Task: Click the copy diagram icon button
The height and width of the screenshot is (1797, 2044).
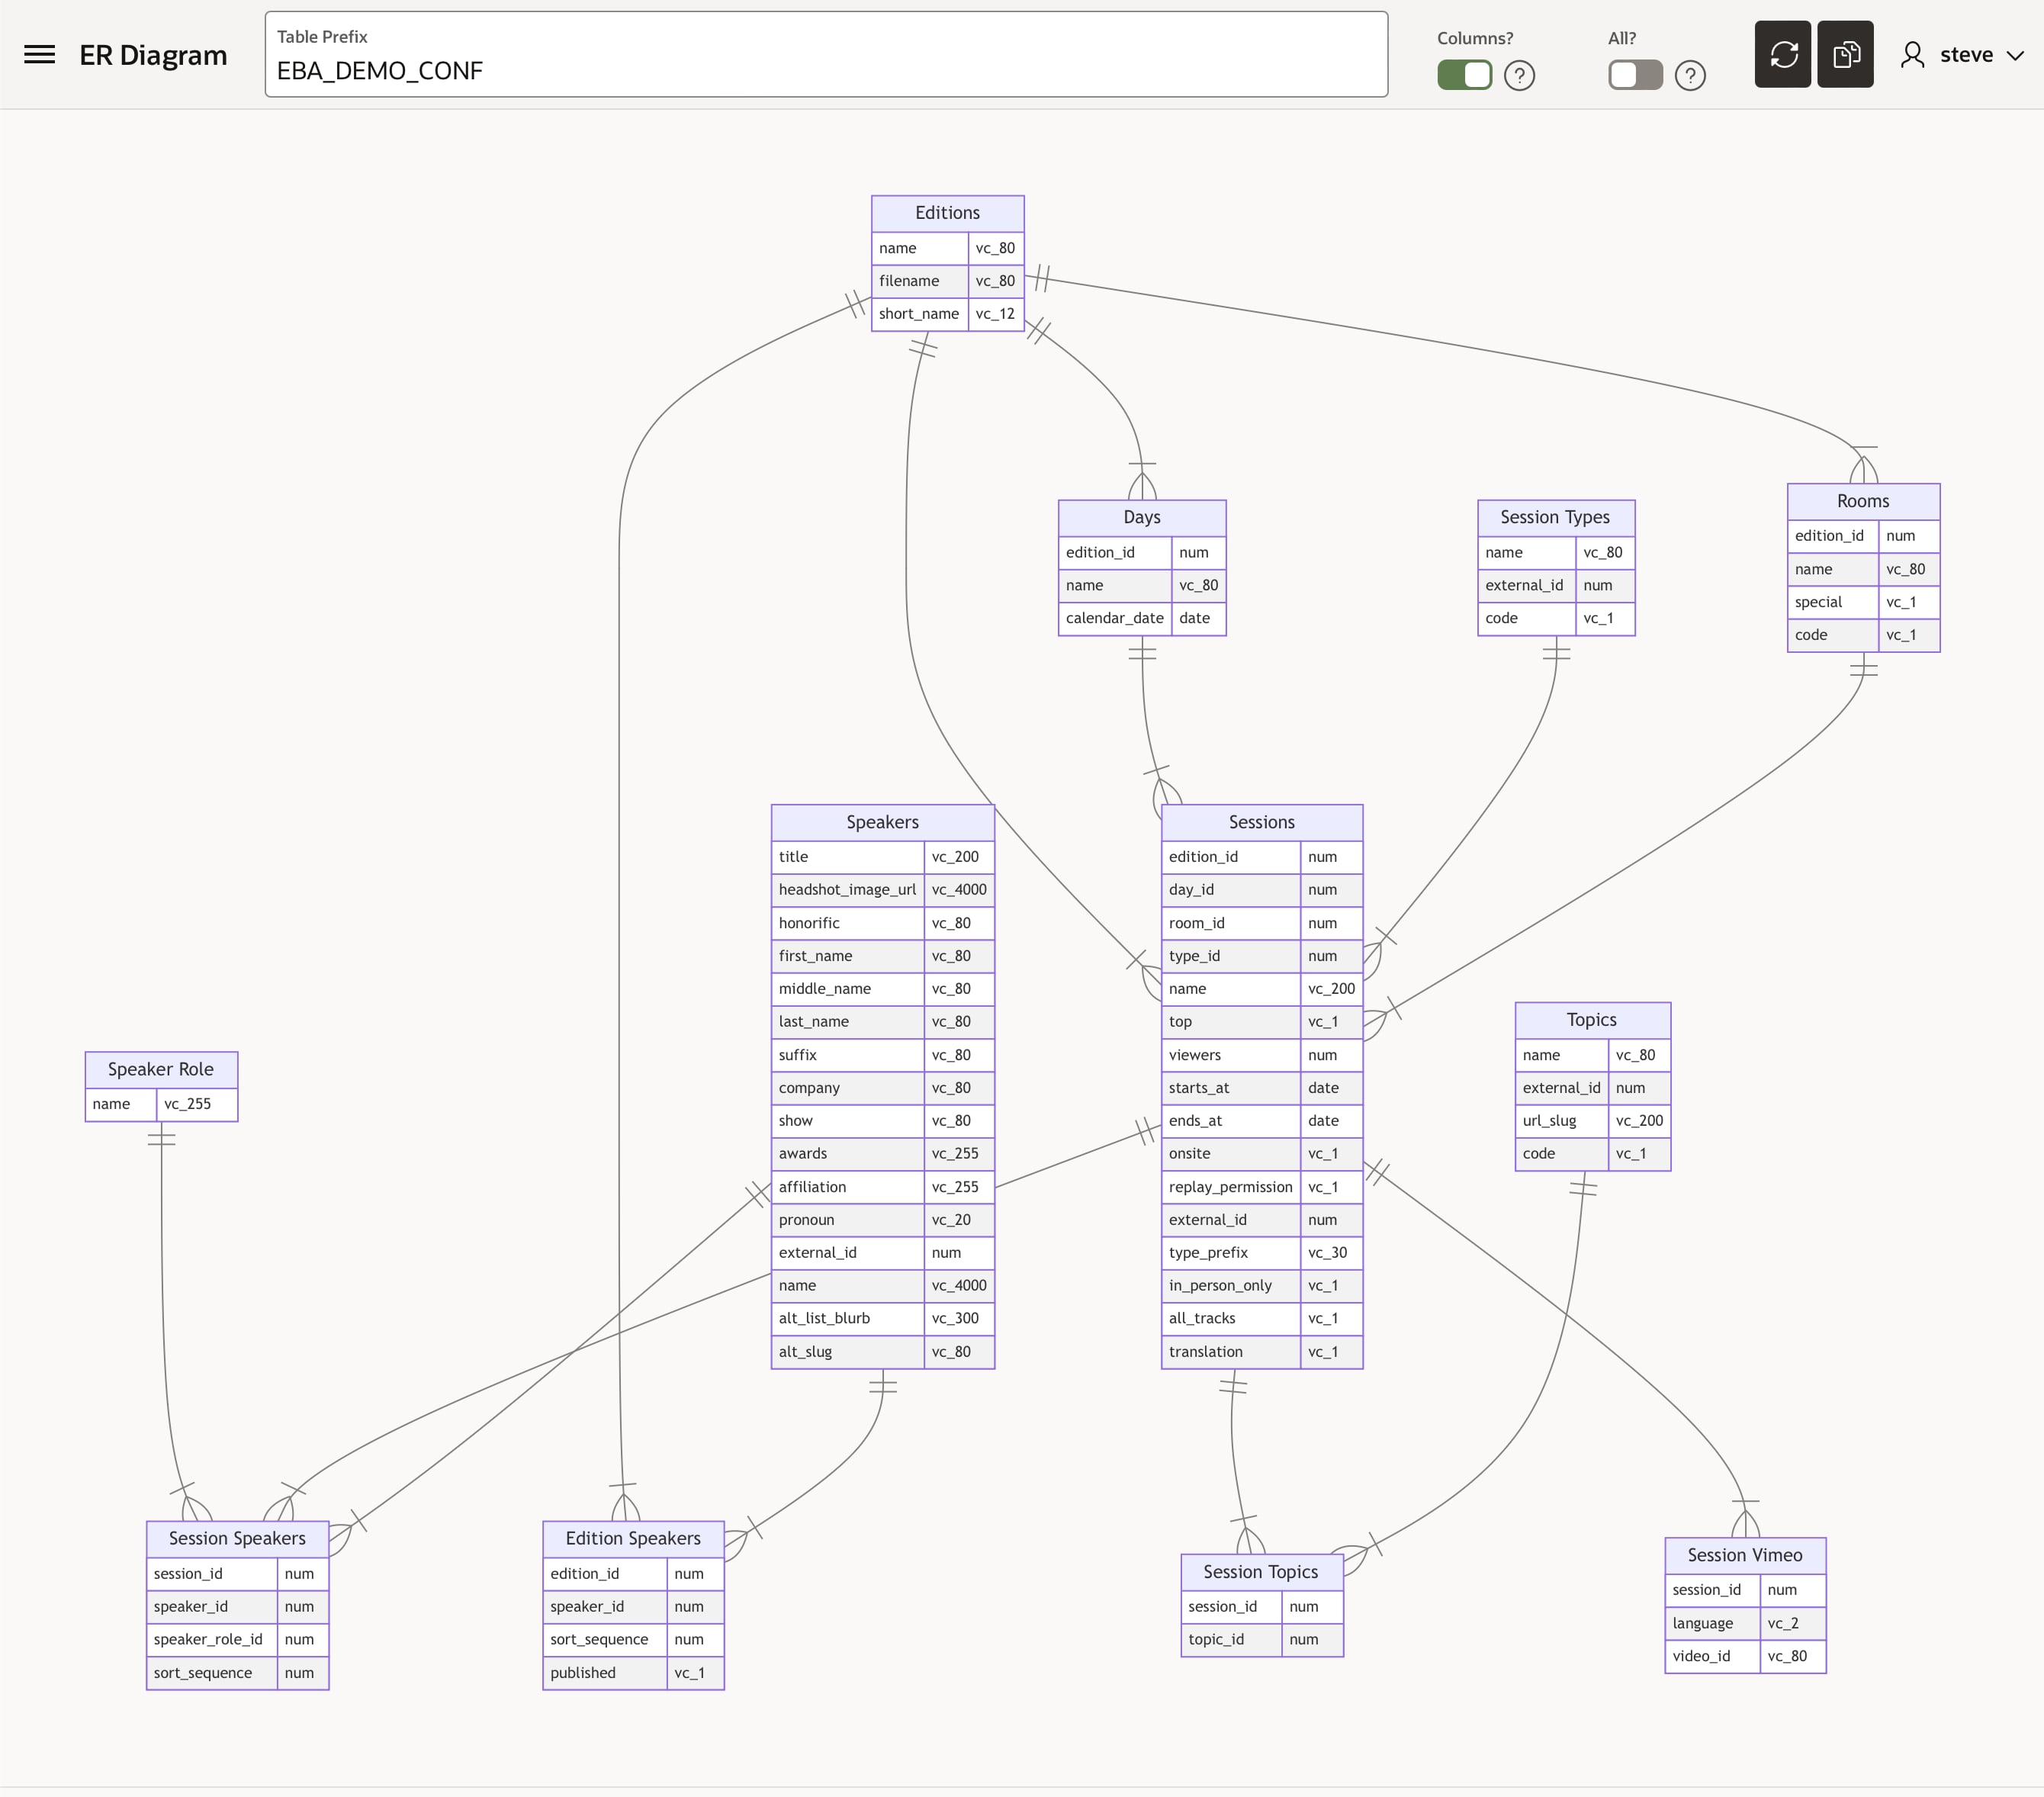Action: pyautogui.click(x=1844, y=54)
